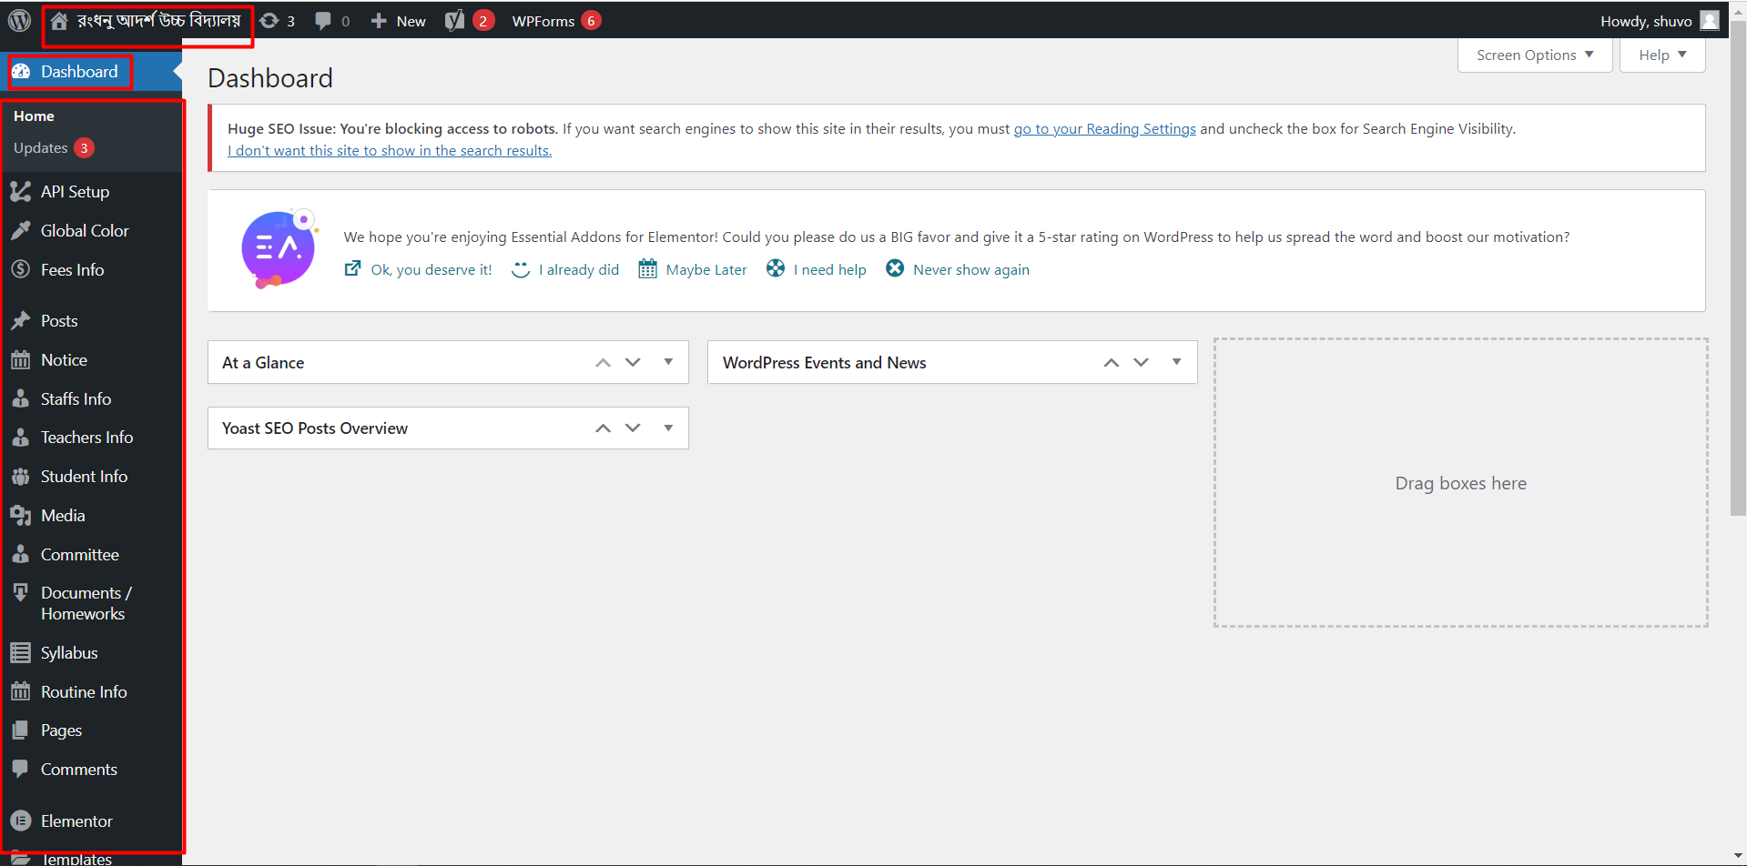Click the Fees Info dollar icon
1747x866 pixels.
[20, 269]
